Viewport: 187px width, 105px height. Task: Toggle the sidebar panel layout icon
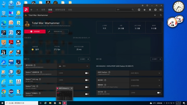pos(161,10)
